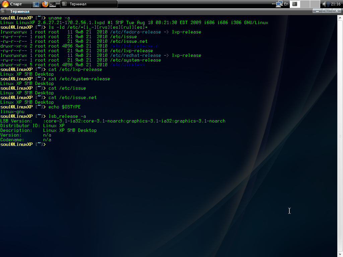Click the 'echo $OSTYPE' command
This screenshot has width=343, height=257.
pyautogui.click(x=65, y=107)
